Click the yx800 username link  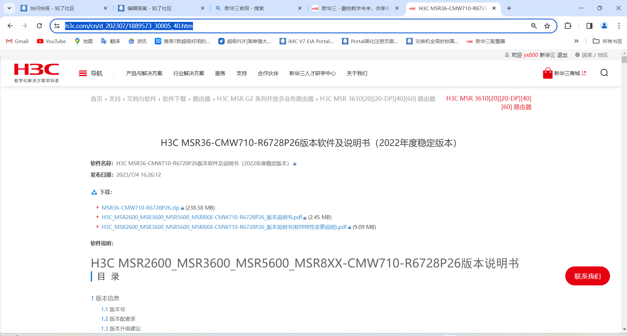pos(531,55)
